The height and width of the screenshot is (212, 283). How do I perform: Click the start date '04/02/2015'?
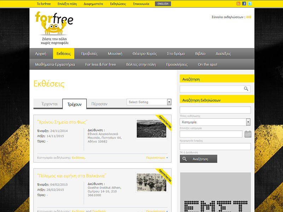(x=59, y=184)
